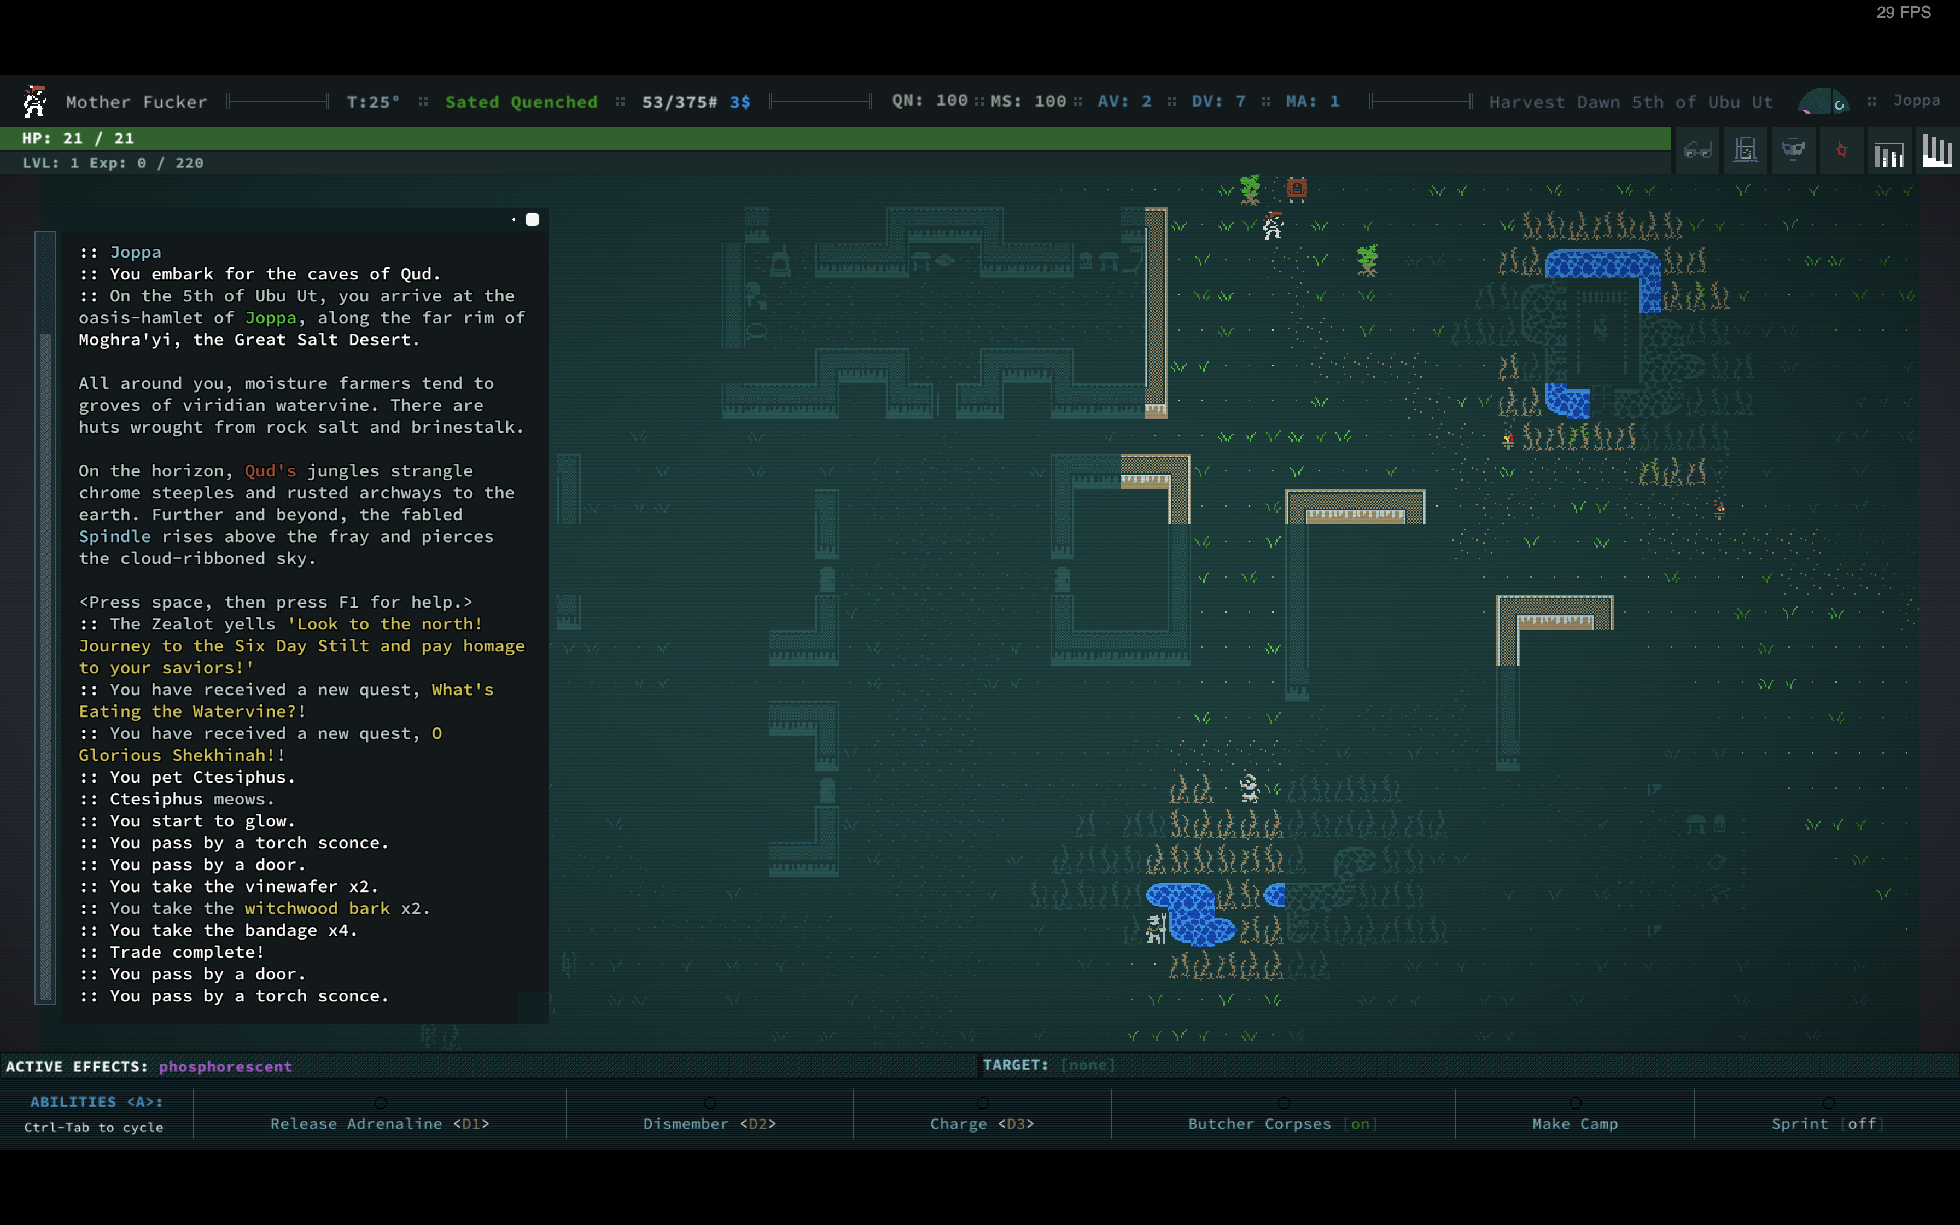Toggle the Sprint ability
Screen dimensions: 1960x1225
[x=1828, y=1123]
